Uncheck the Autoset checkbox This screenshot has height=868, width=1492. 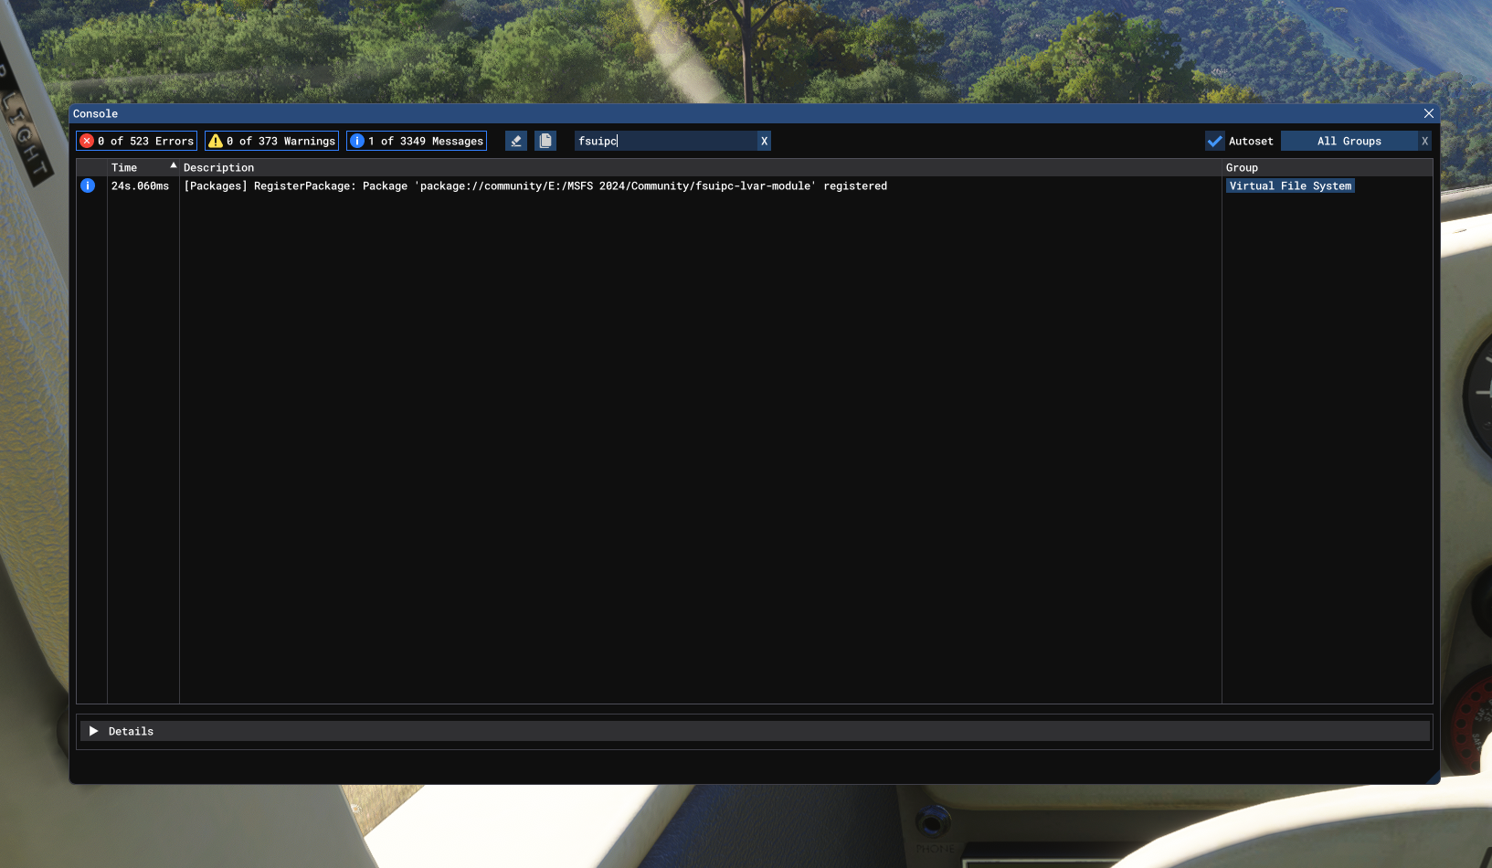point(1214,141)
